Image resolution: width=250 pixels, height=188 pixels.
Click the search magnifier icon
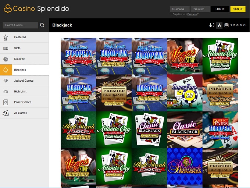[42, 25]
